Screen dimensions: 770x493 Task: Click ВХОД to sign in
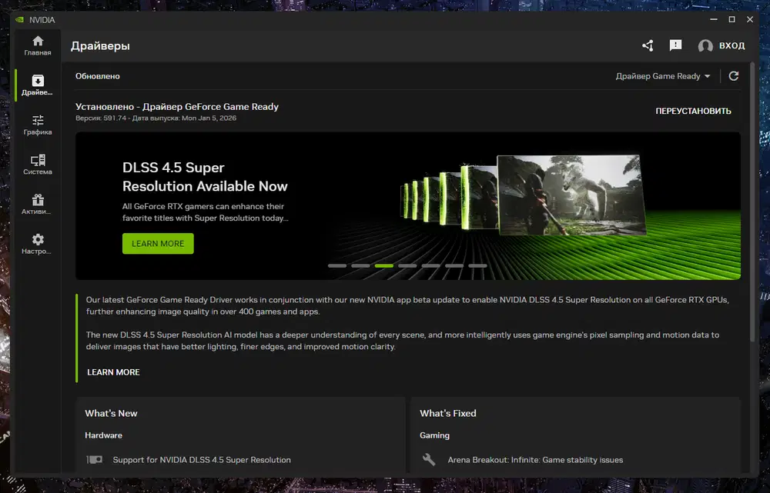[x=731, y=45]
